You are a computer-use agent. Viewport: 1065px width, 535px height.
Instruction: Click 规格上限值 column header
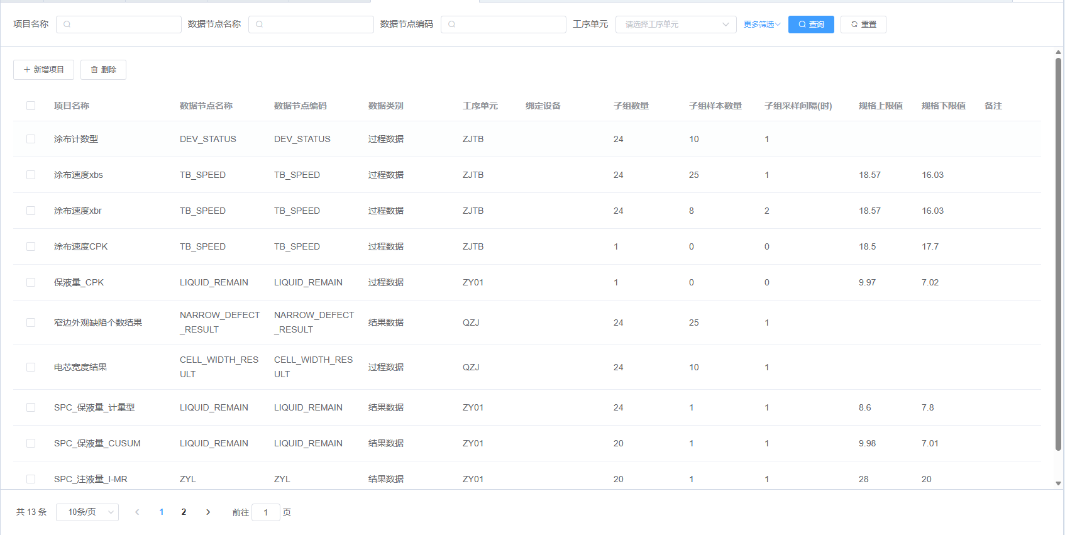tap(881, 106)
